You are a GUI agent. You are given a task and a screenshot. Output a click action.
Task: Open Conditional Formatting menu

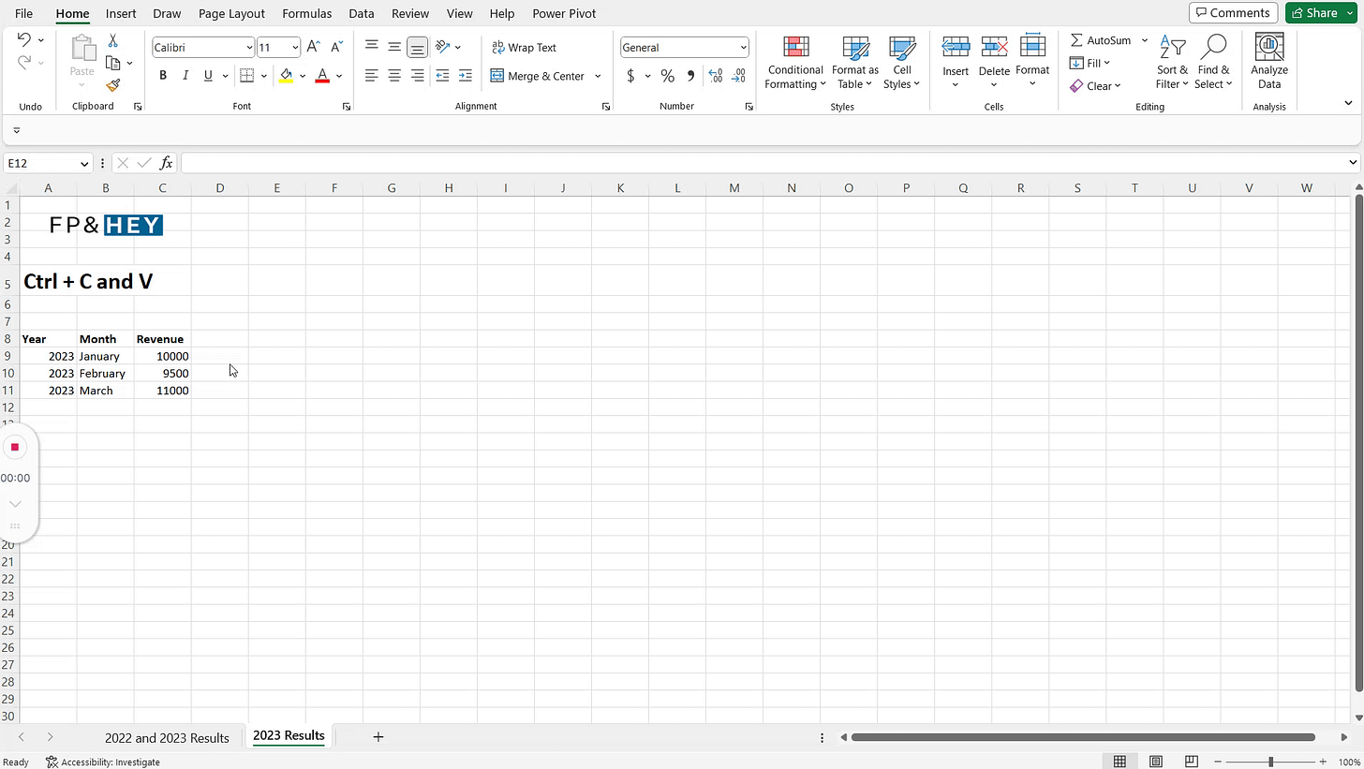click(x=794, y=63)
